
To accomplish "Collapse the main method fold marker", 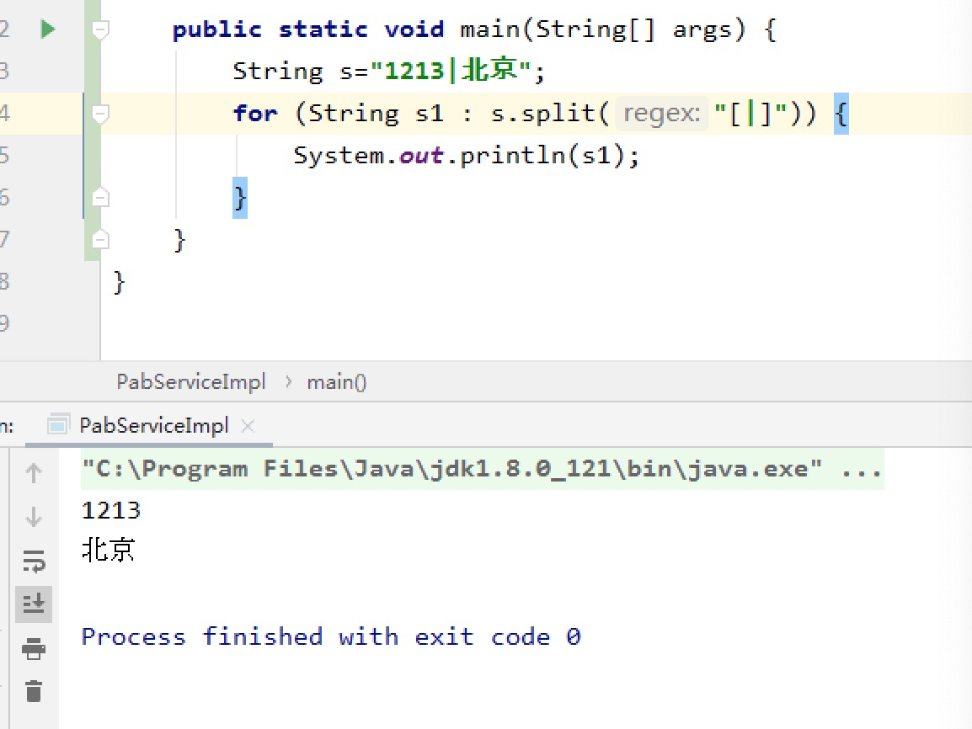I will (100, 29).
